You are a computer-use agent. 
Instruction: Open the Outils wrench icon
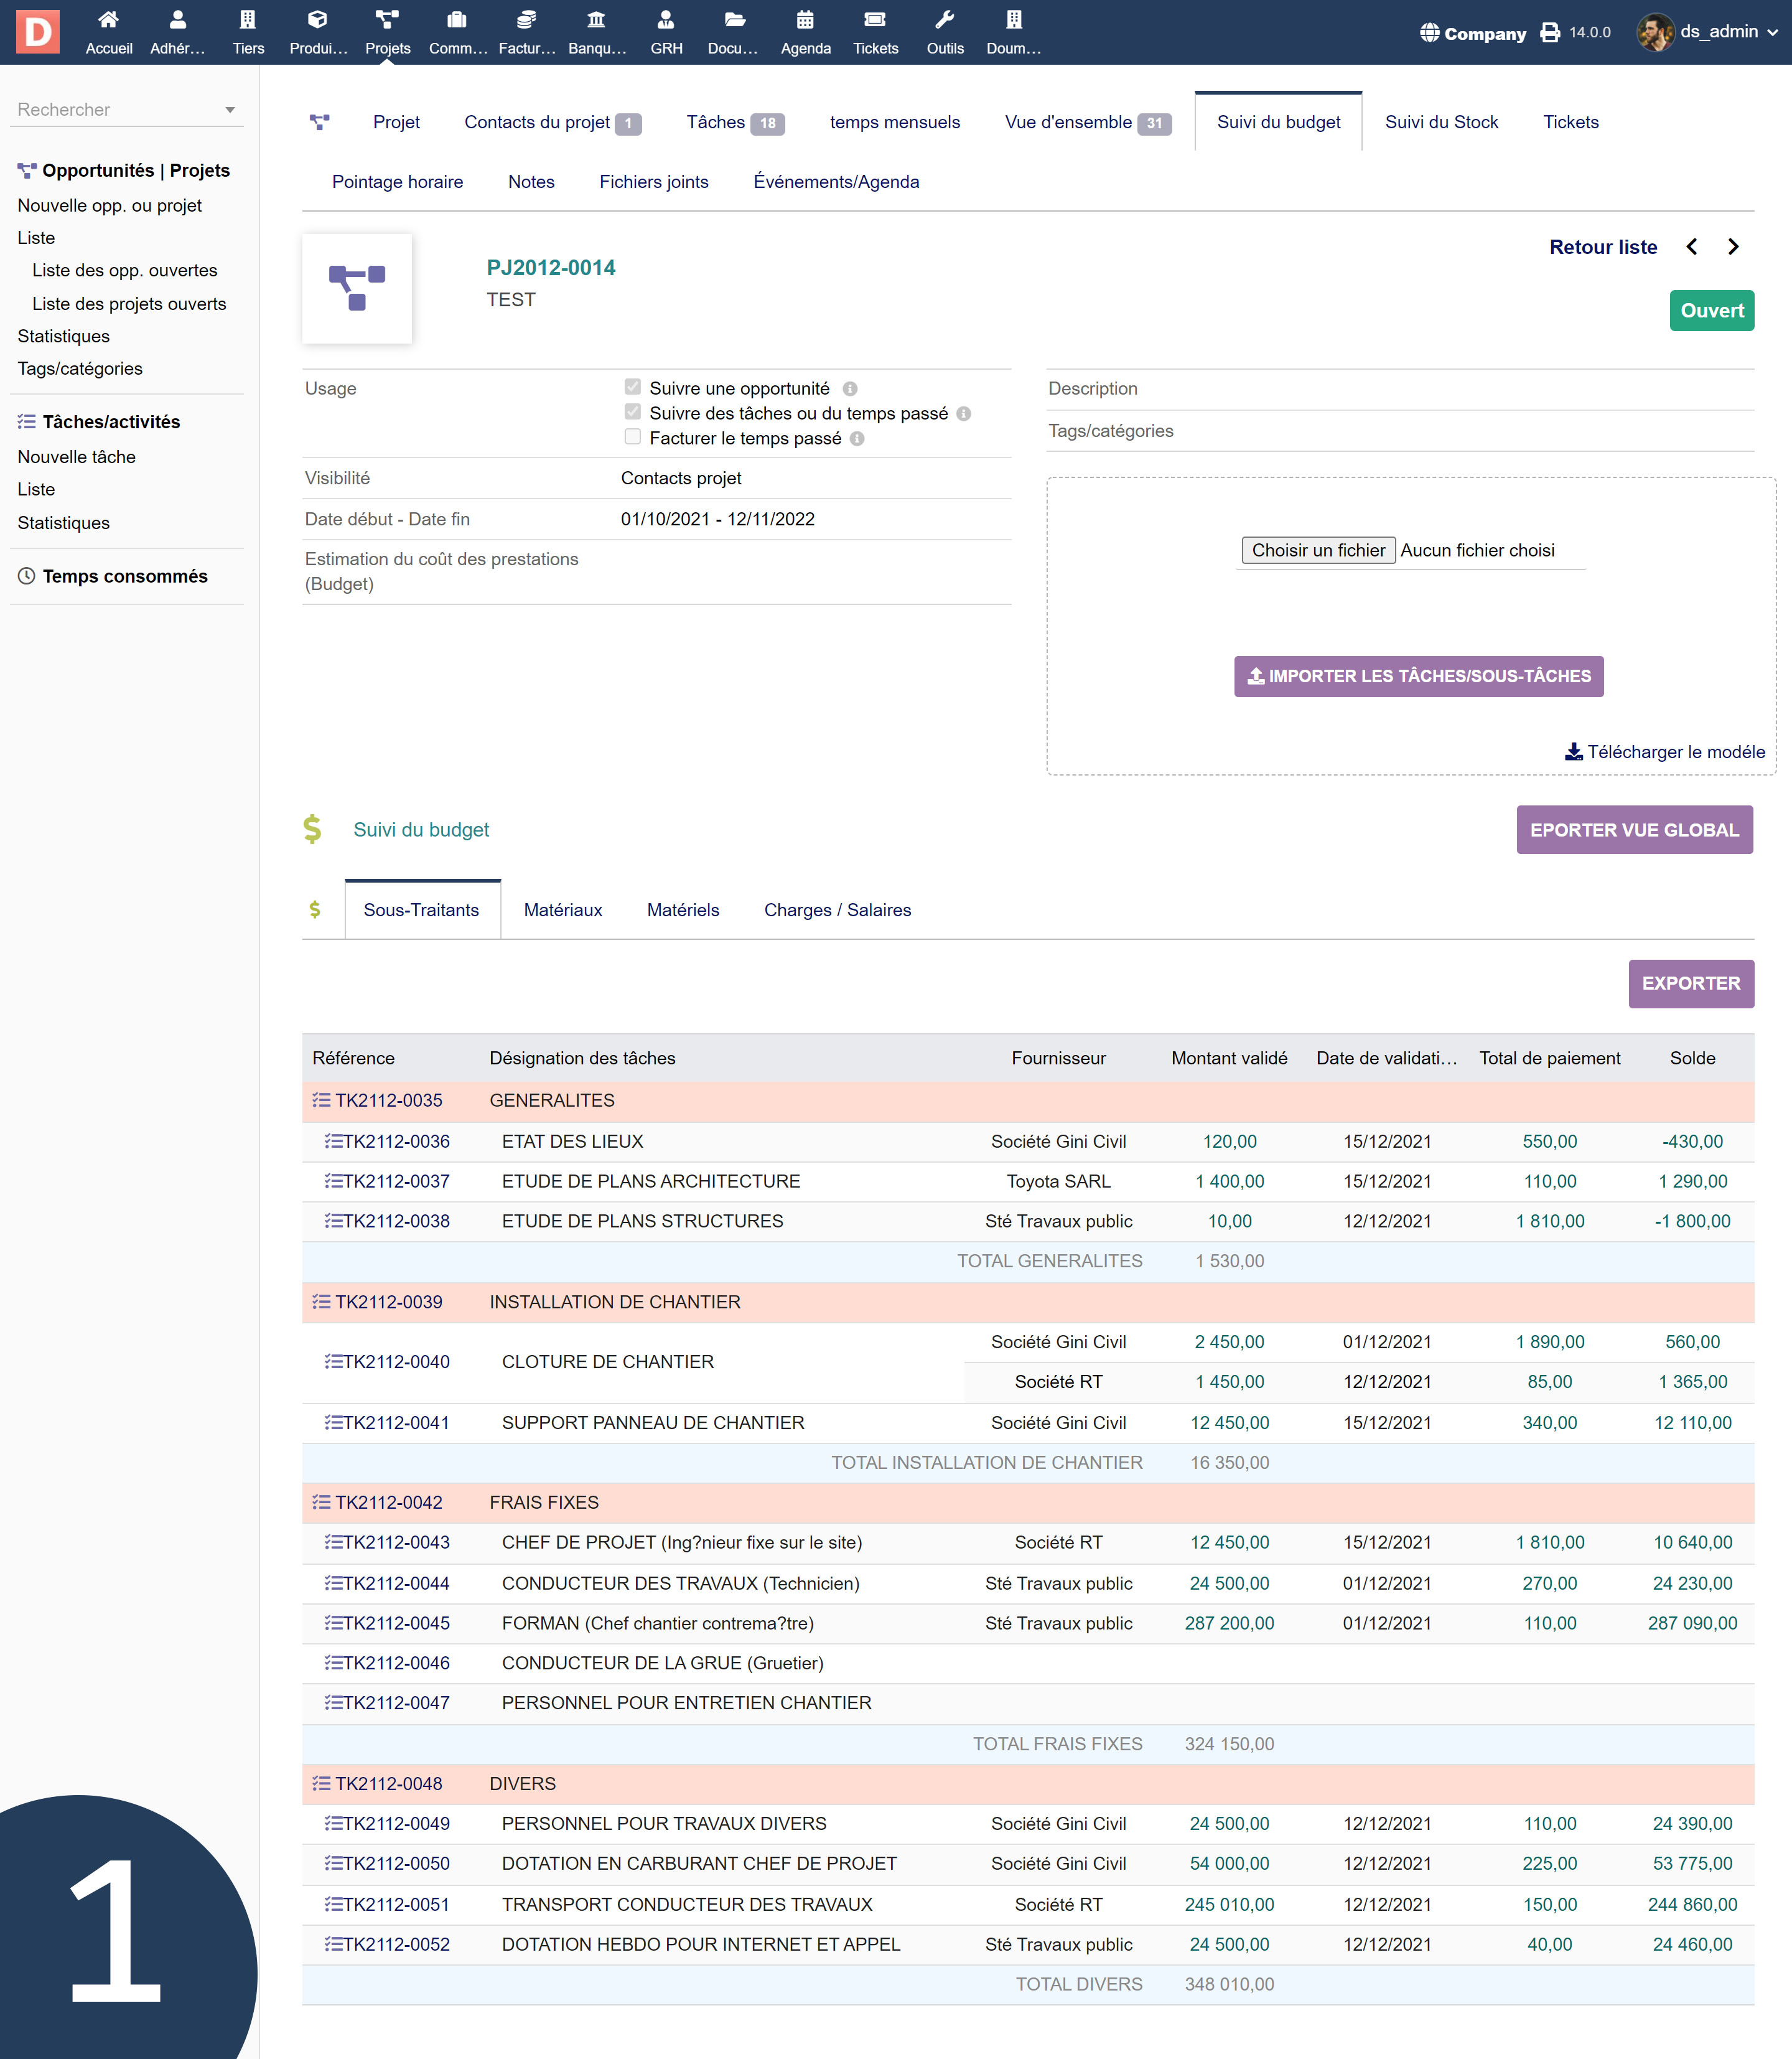(944, 20)
